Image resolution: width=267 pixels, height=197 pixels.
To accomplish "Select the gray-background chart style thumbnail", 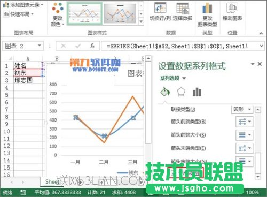I will tap(120, 13).
